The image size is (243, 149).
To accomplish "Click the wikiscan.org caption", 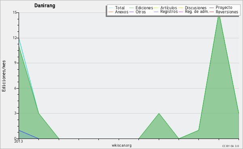I will [x=122, y=145].
